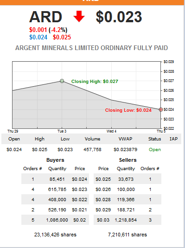This screenshot has width=185, height=248.
Task: Click the red $0.025 ask price
Action: [x=62, y=38]
